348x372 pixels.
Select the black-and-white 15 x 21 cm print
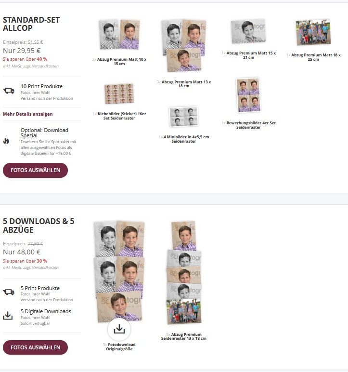point(248,31)
